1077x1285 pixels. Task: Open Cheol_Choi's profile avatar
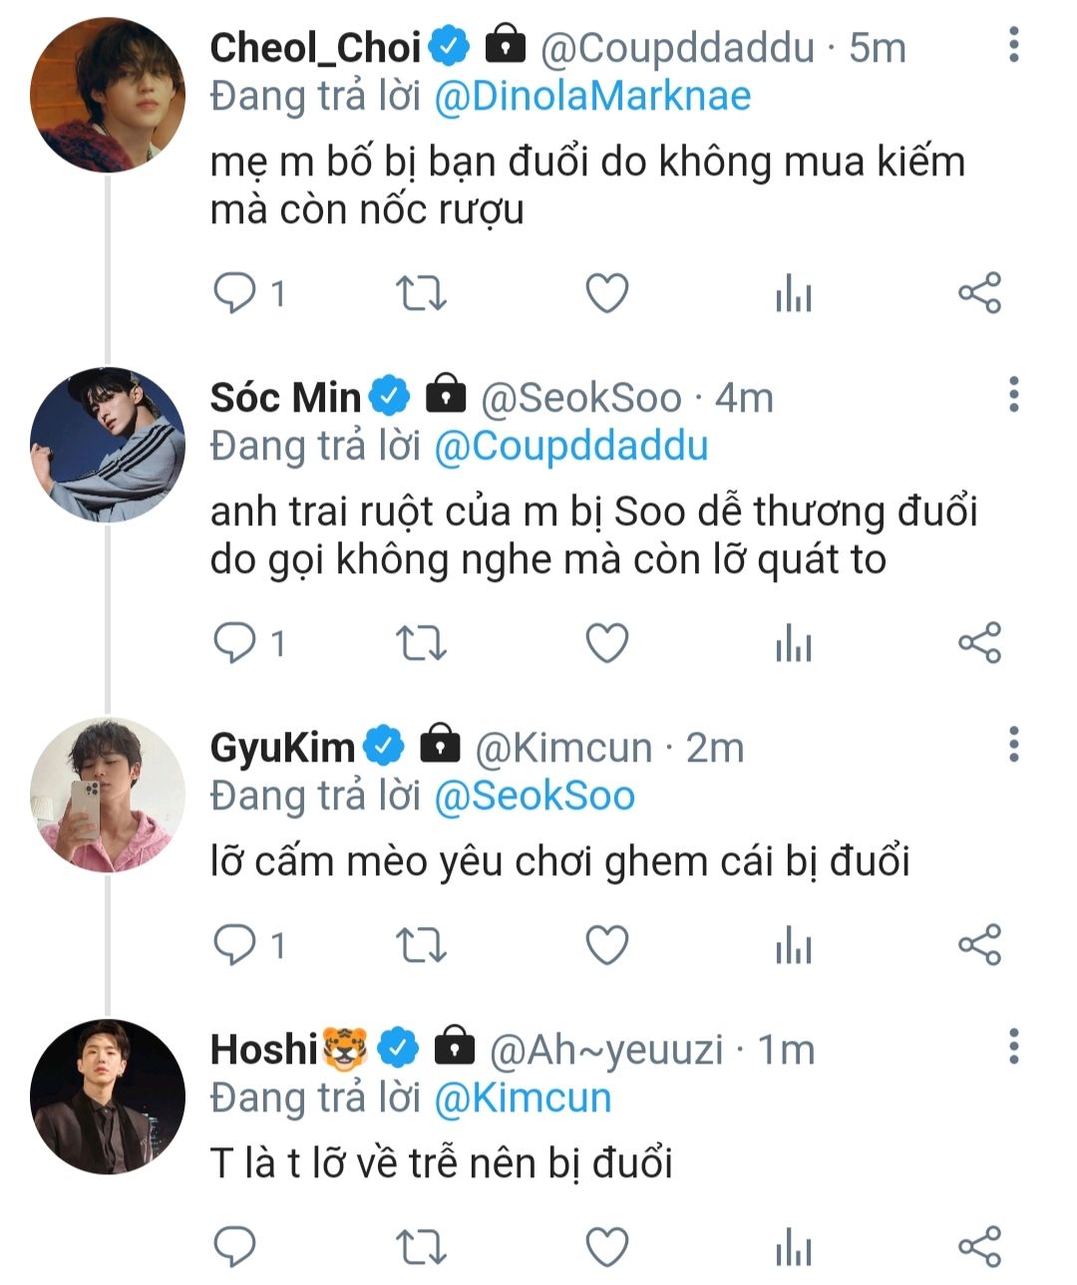tap(108, 96)
